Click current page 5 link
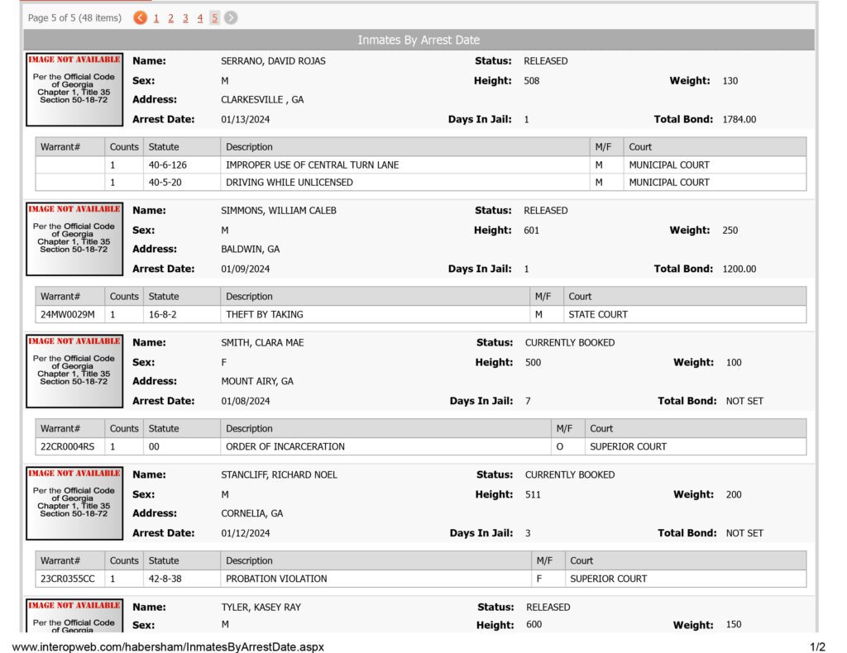The height and width of the screenshot is (653, 847). coord(214,18)
